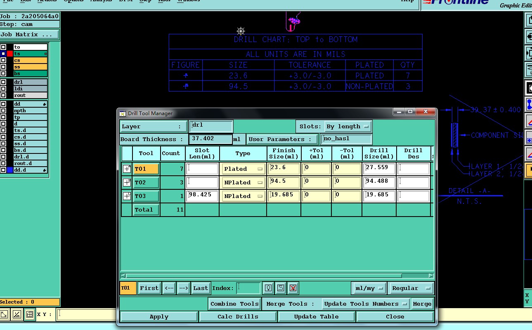The width and height of the screenshot is (532, 330).
Task: Click the T03 Slot Len field 98.425
Action: tap(202, 196)
